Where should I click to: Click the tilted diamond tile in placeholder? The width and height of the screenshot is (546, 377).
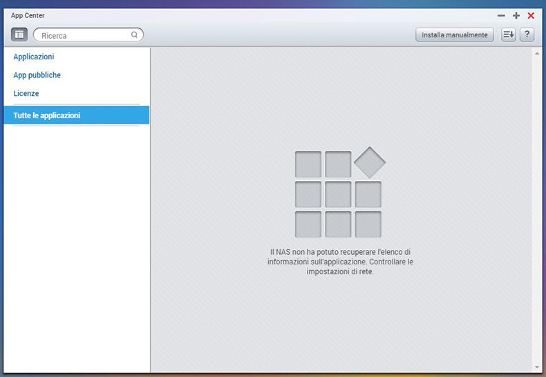click(370, 163)
